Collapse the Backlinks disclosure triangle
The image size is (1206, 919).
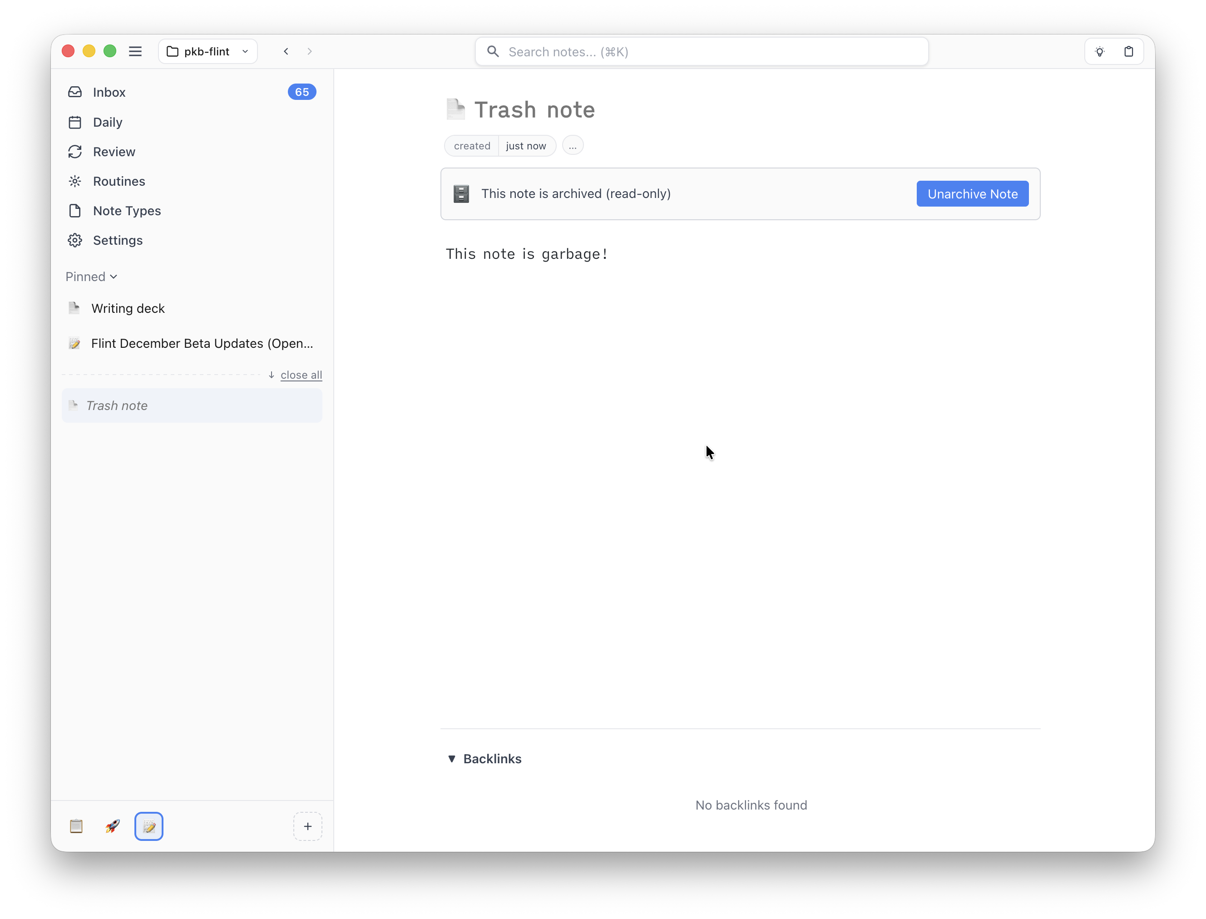(x=452, y=759)
